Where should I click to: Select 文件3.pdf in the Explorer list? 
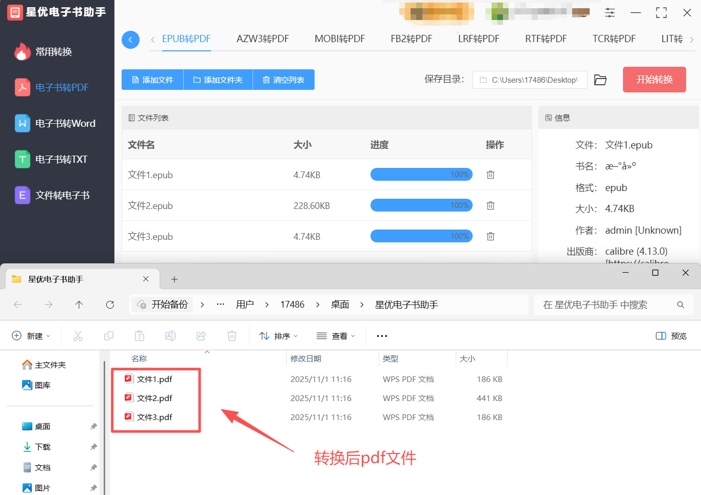pyautogui.click(x=154, y=417)
